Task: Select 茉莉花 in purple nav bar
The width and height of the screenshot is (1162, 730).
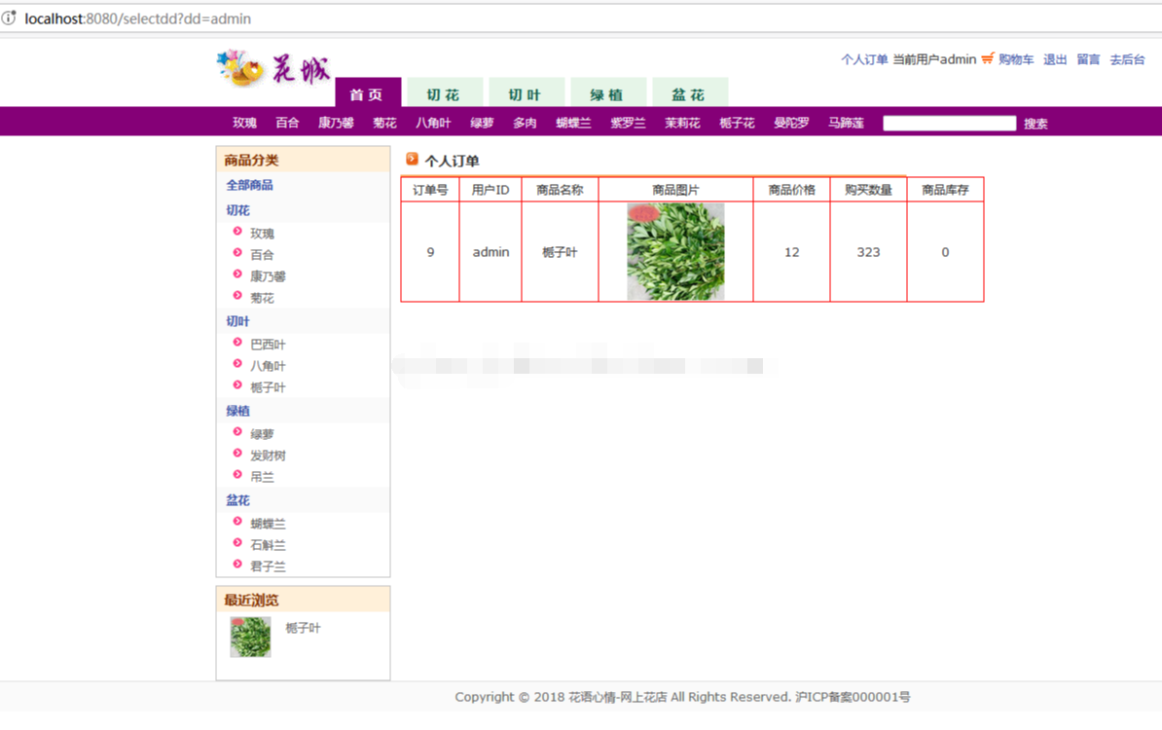Action: click(682, 123)
